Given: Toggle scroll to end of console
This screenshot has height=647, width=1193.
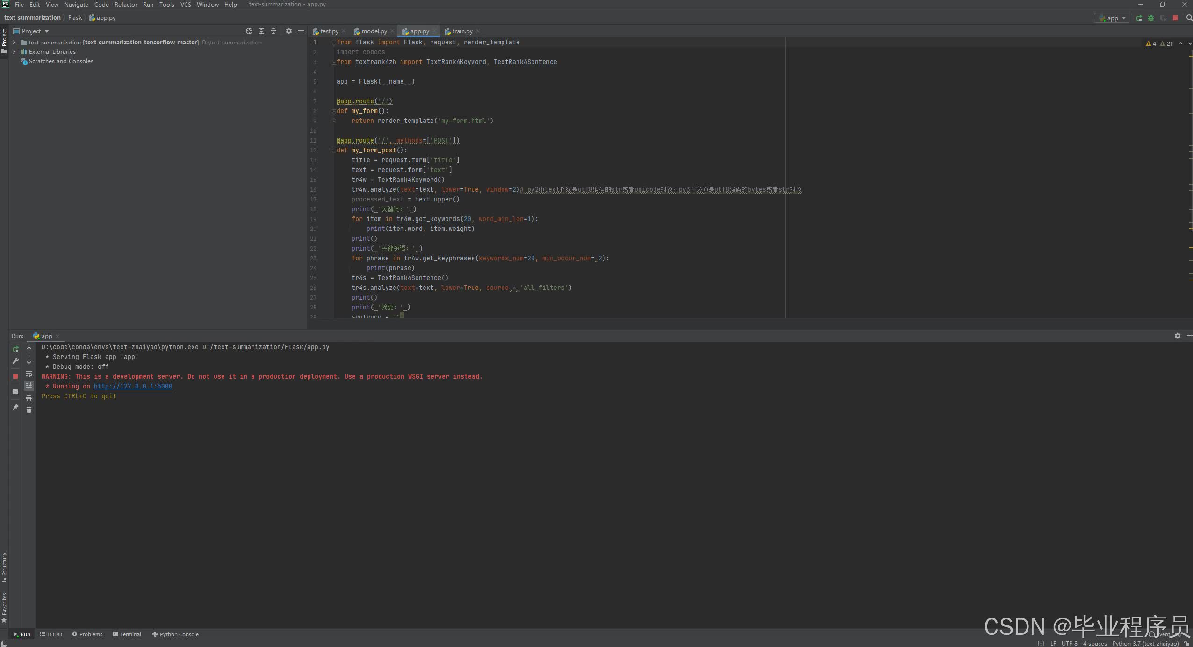Looking at the screenshot, I should point(29,386).
